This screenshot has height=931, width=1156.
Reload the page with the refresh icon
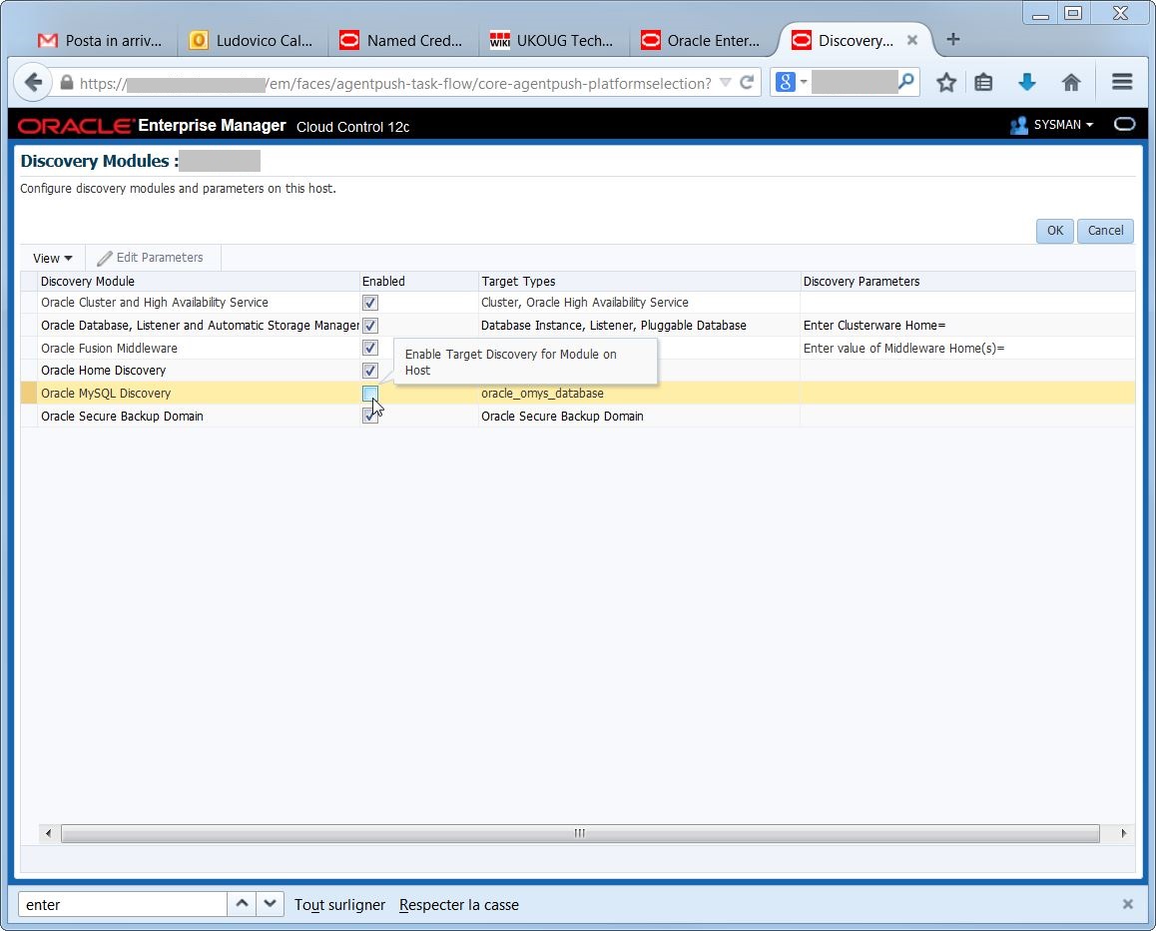746,83
